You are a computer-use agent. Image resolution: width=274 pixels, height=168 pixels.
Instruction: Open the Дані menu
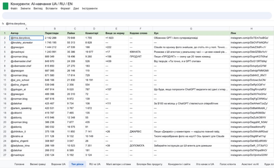(76, 8)
